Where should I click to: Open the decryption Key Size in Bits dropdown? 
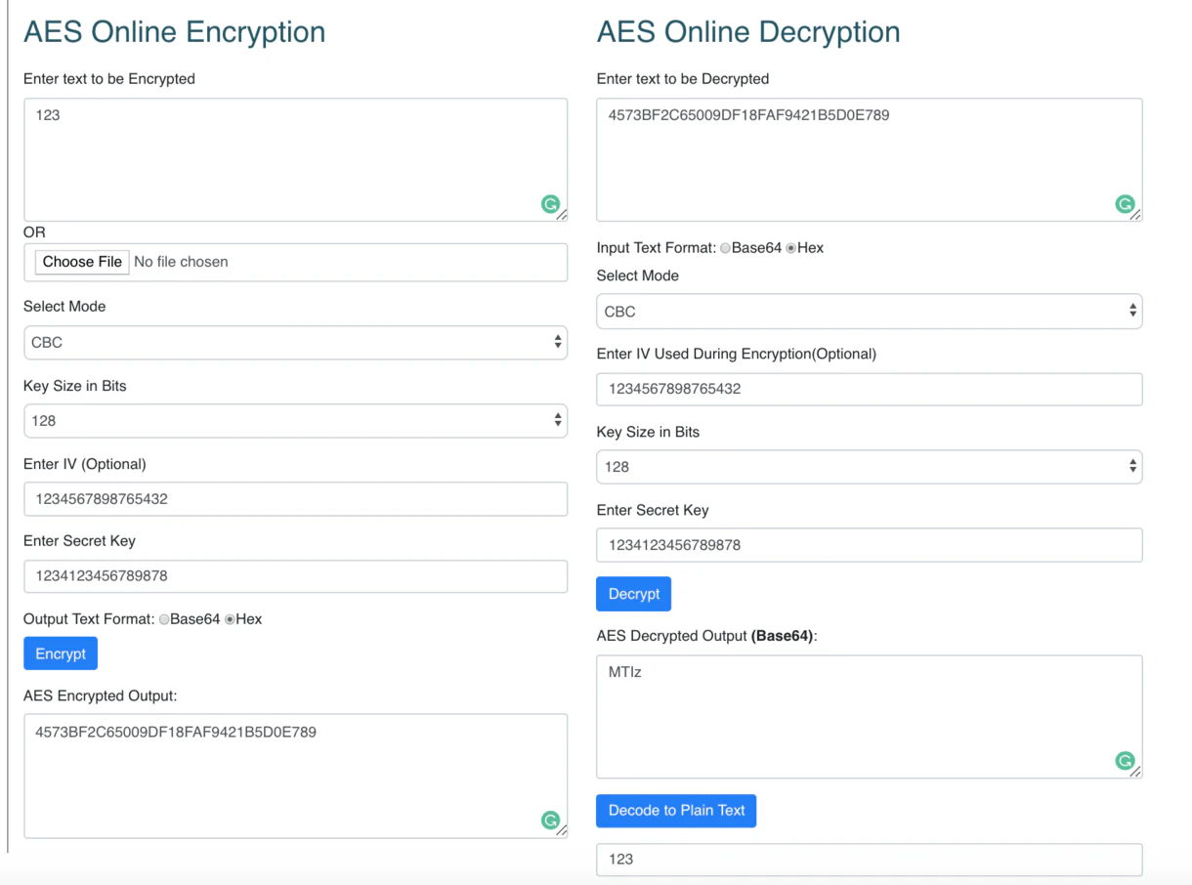(x=869, y=466)
